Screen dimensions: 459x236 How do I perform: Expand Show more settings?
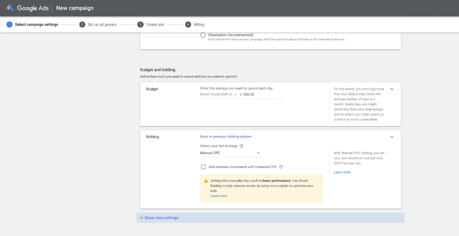pyautogui.click(x=161, y=218)
